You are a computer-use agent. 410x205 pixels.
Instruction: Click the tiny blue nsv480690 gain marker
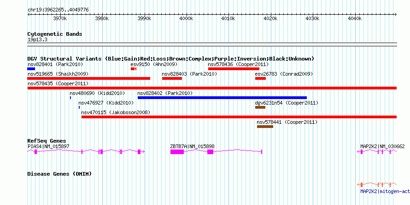coord(70,98)
